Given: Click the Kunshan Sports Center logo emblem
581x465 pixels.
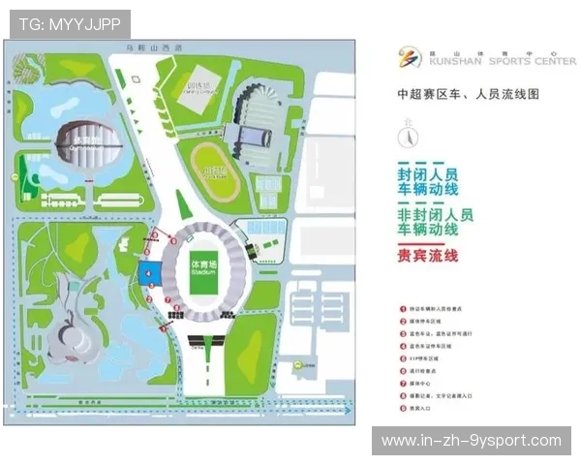Looking at the screenshot, I should point(410,57).
